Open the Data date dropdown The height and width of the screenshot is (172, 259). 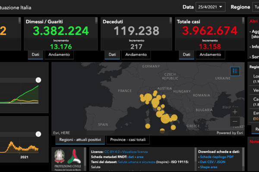coord(210,7)
